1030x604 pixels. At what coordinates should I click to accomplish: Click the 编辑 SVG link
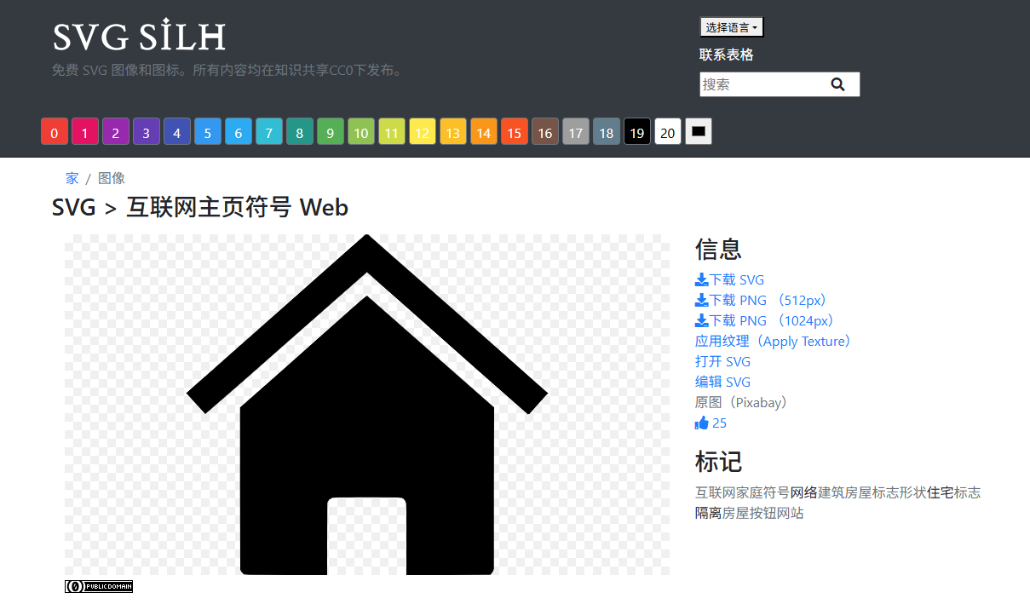722,382
